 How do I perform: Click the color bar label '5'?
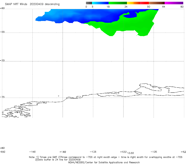pos(92,7)
